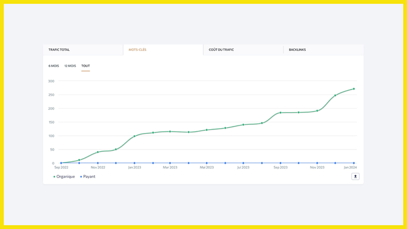Click the green Organique point at Jan 2024
Image resolution: width=407 pixels, height=229 pixels.
pyautogui.click(x=354, y=89)
